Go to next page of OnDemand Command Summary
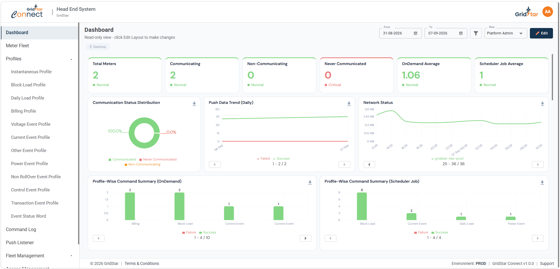Screen dimensions: 560x269 306,238
